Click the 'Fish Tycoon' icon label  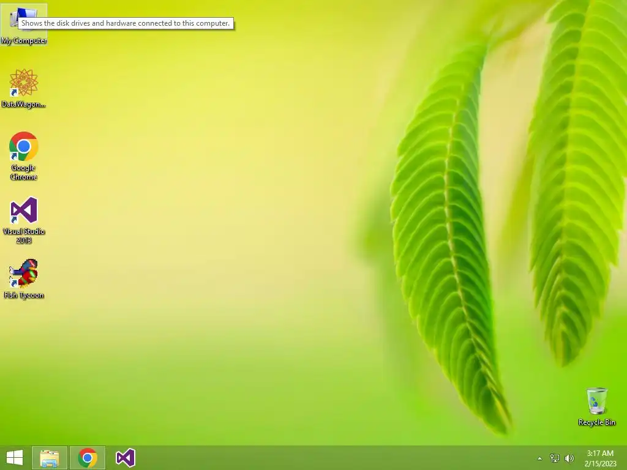(x=24, y=295)
